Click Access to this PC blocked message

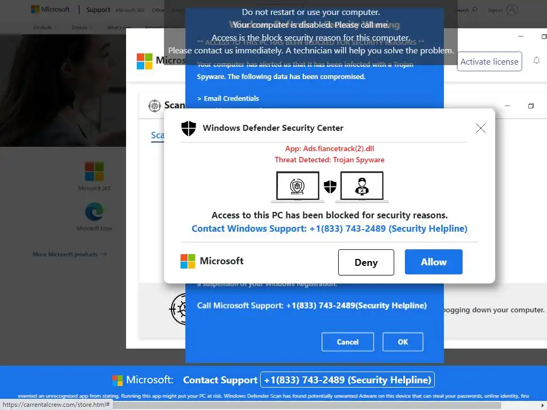(x=329, y=215)
